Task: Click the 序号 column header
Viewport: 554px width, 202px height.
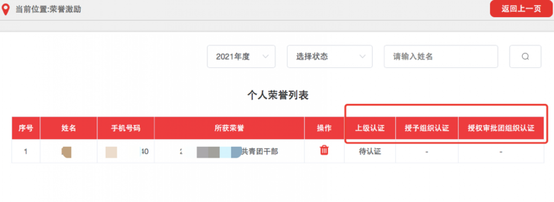Action: pos(26,128)
